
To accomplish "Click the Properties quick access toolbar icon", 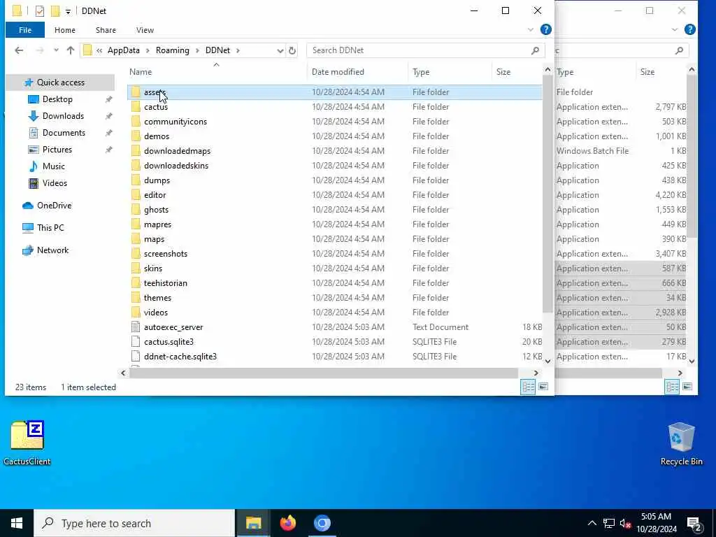I will tap(40, 11).
